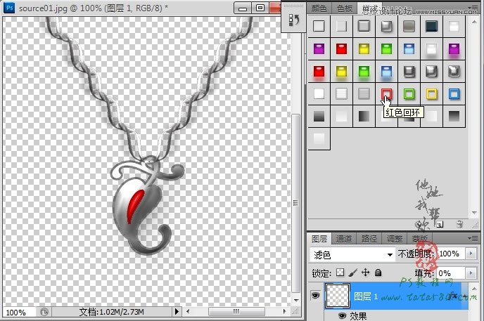Open the collapsed History panel icon

(293, 20)
